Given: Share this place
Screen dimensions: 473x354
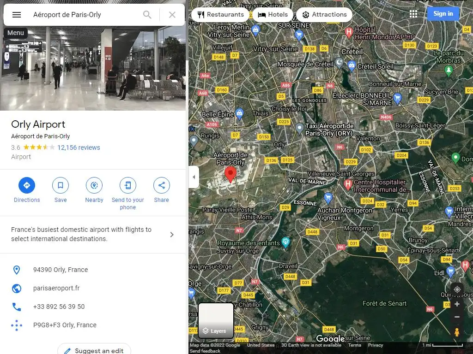Looking at the screenshot, I should point(161,190).
